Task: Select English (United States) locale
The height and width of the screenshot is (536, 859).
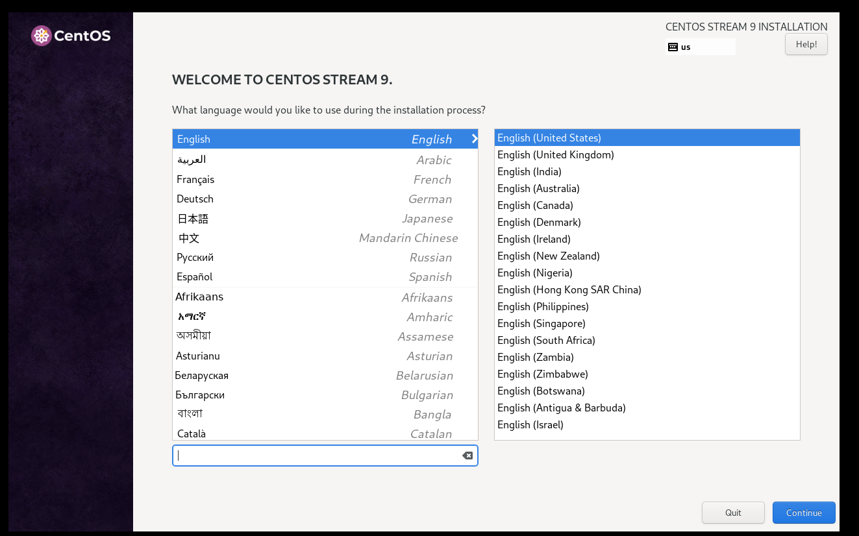Action: (x=647, y=138)
